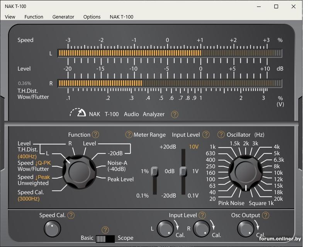Toggle the Basic/Scope switch

(105, 238)
